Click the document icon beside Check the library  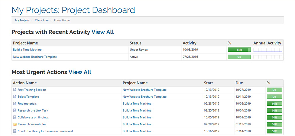click(x=15, y=131)
